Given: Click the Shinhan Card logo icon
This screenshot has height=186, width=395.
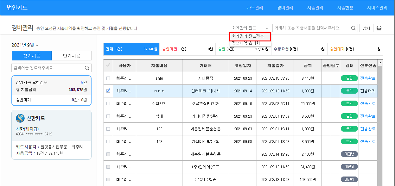Looking at the screenshot, I should (20, 118).
